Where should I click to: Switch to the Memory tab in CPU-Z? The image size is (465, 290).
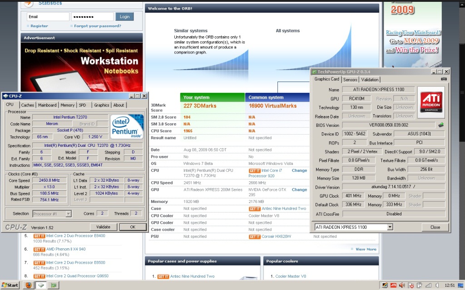click(67, 105)
